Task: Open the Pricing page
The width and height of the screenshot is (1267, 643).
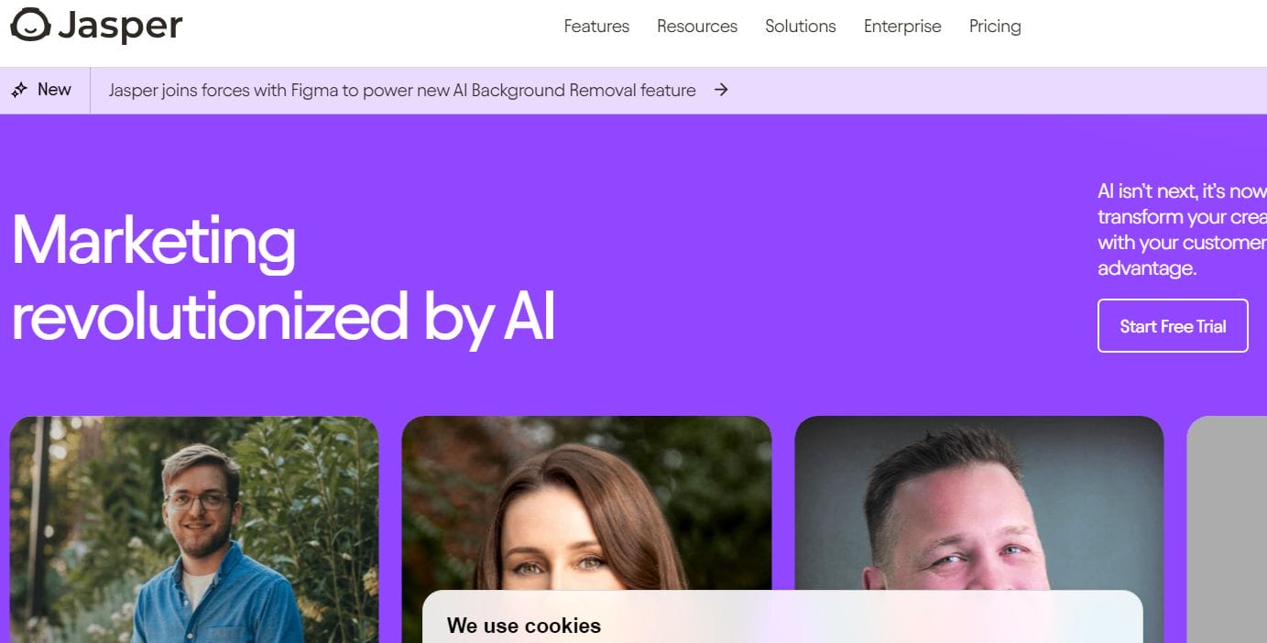Action: tap(995, 27)
